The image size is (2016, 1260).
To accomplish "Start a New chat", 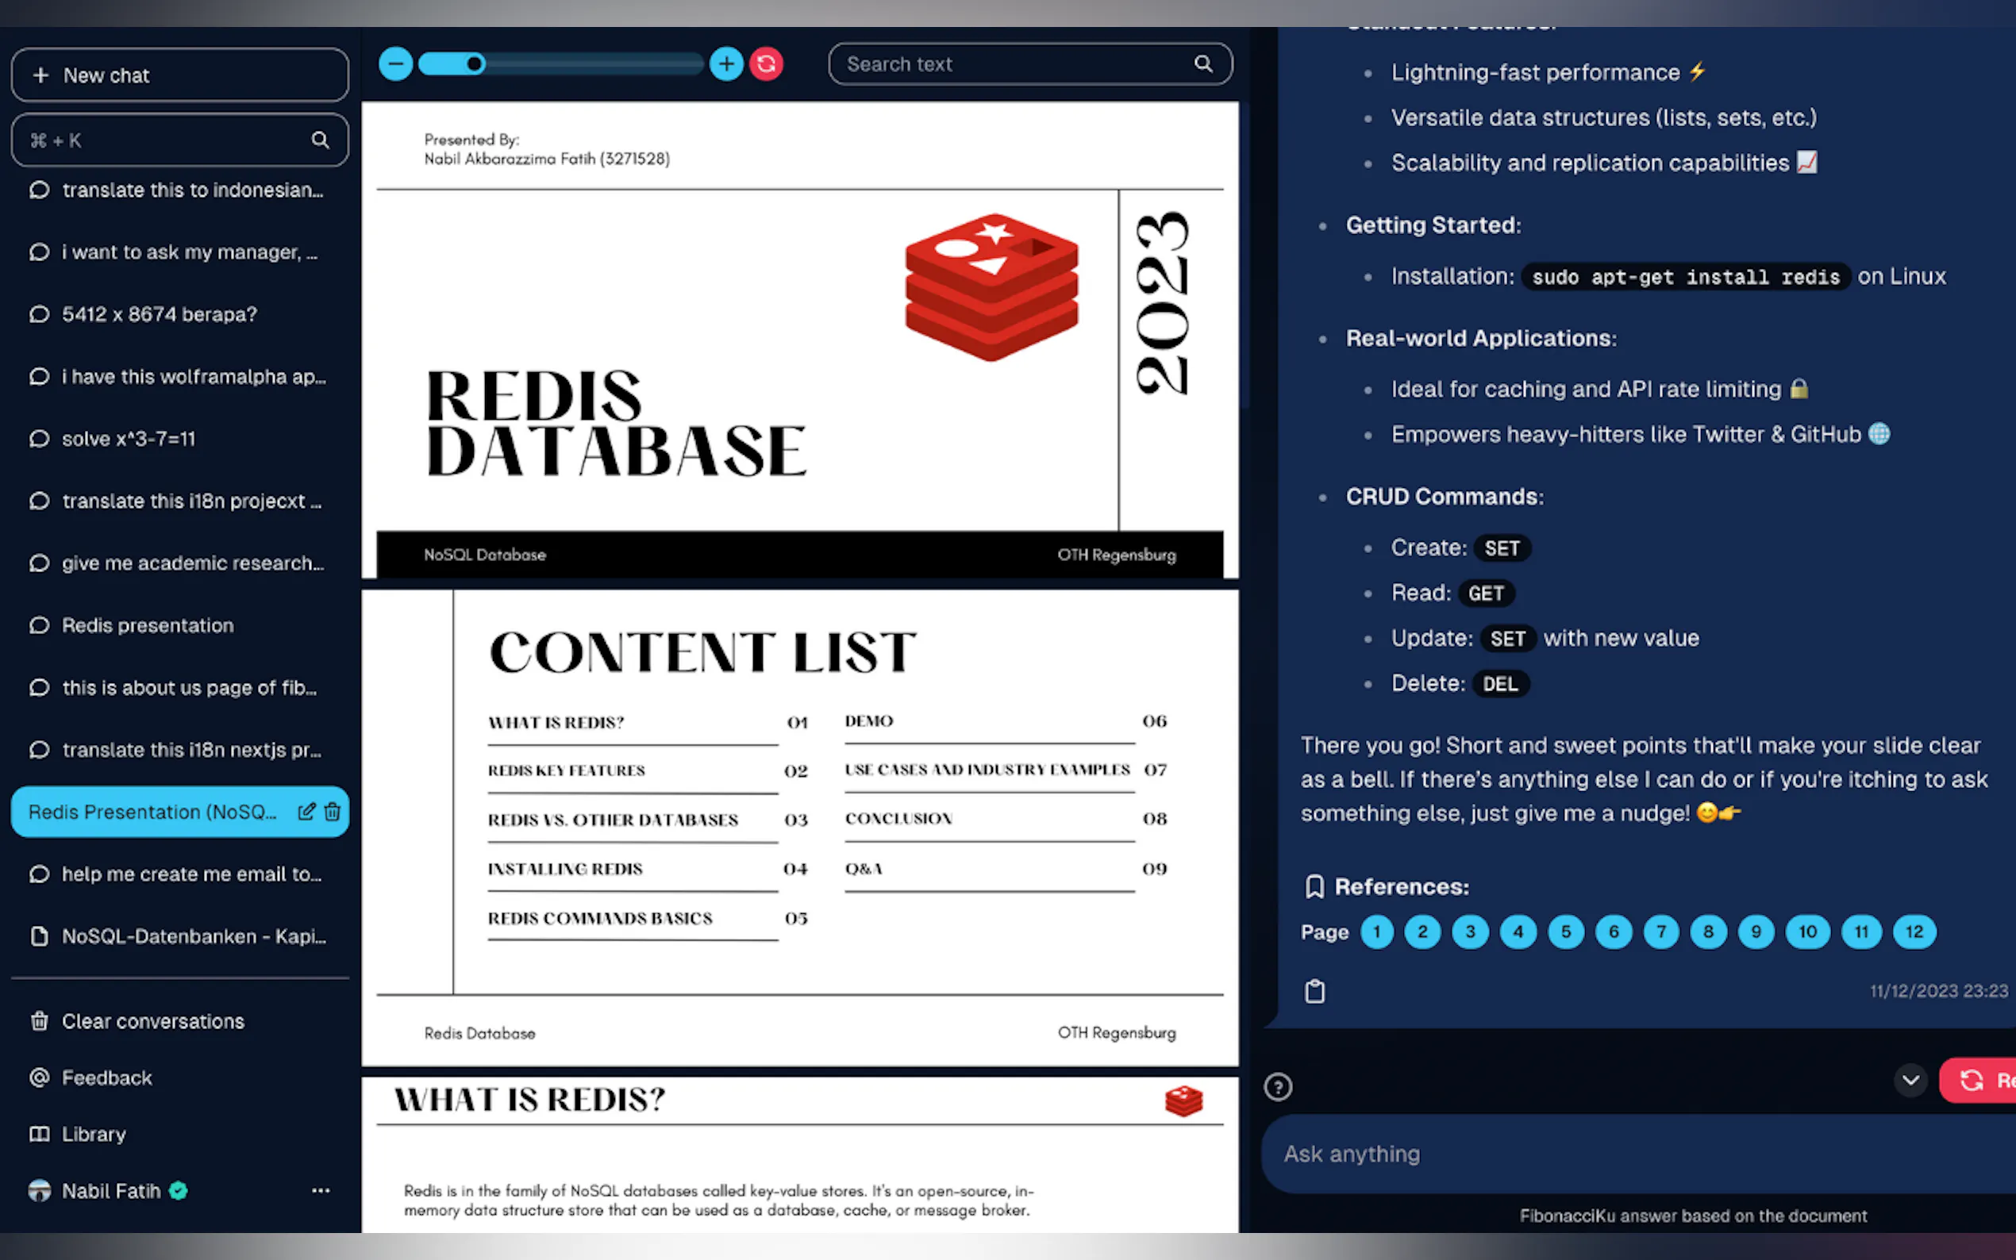I will coord(179,75).
